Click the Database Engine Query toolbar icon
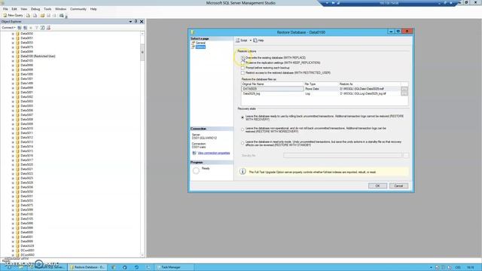Screen dimensions: 482x271 pyautogui.click(x=28, y=15)
